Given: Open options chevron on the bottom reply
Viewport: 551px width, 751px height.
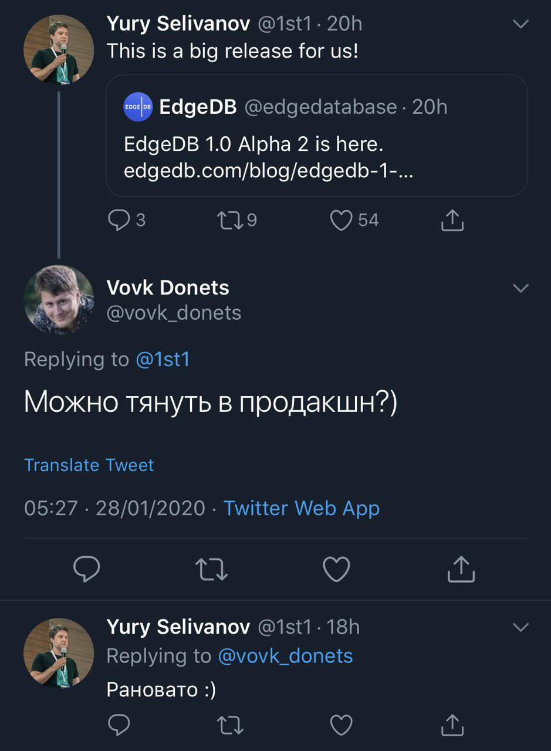Looking at the screenshot, I should click(x=520, y=627).
